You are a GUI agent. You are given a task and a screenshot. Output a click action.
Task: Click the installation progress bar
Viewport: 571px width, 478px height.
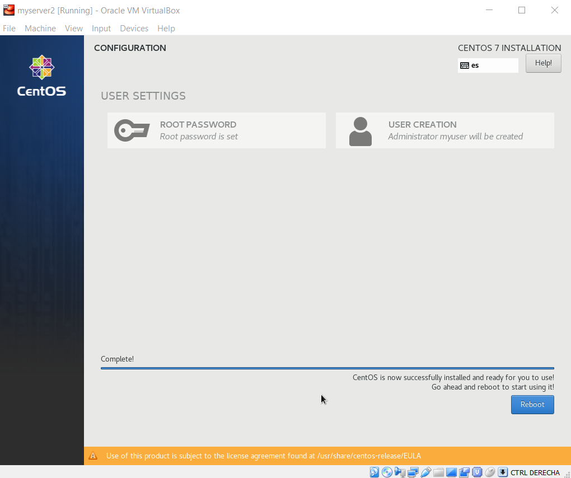point(327,368)
